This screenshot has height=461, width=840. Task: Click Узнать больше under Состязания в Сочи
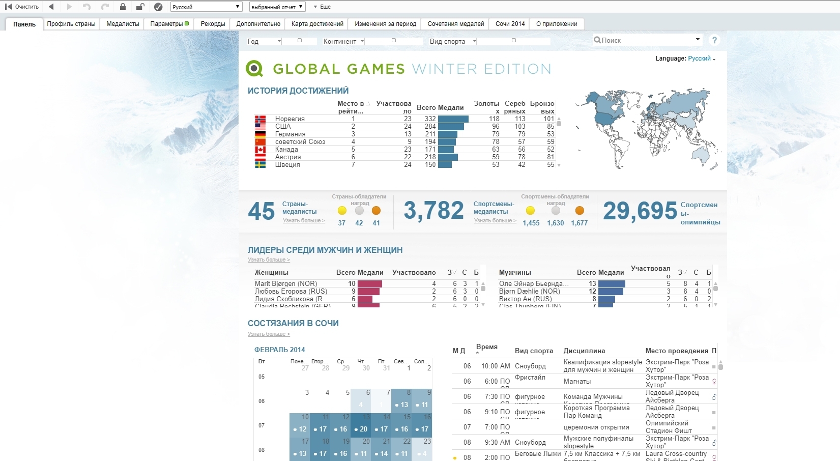(269, 334)
